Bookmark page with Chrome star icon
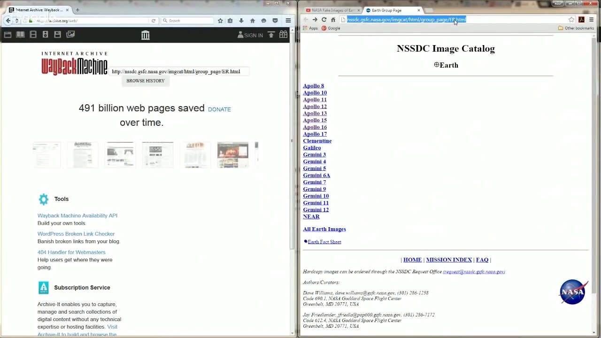Image resolution: width=601 pixels, height=338 pixels. click(x=571, y=20)
